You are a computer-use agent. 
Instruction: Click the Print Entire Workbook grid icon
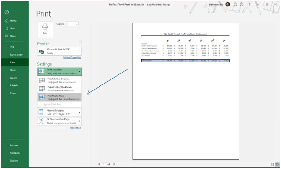coord(42,89)
